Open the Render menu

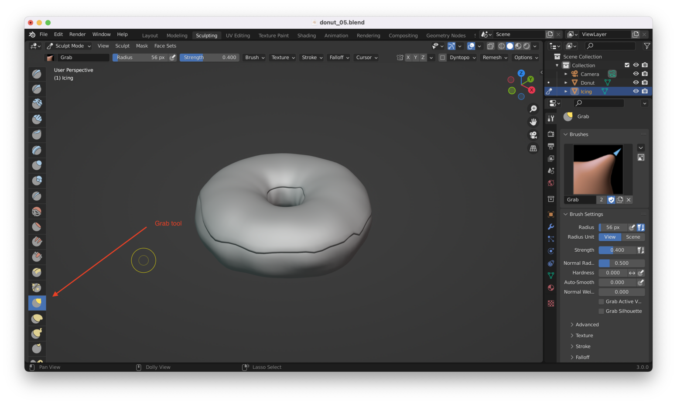tap(77, 34)
